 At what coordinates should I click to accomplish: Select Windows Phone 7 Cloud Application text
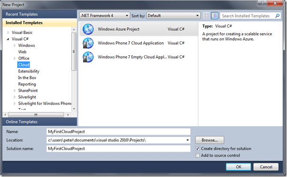tap(131, 43)
